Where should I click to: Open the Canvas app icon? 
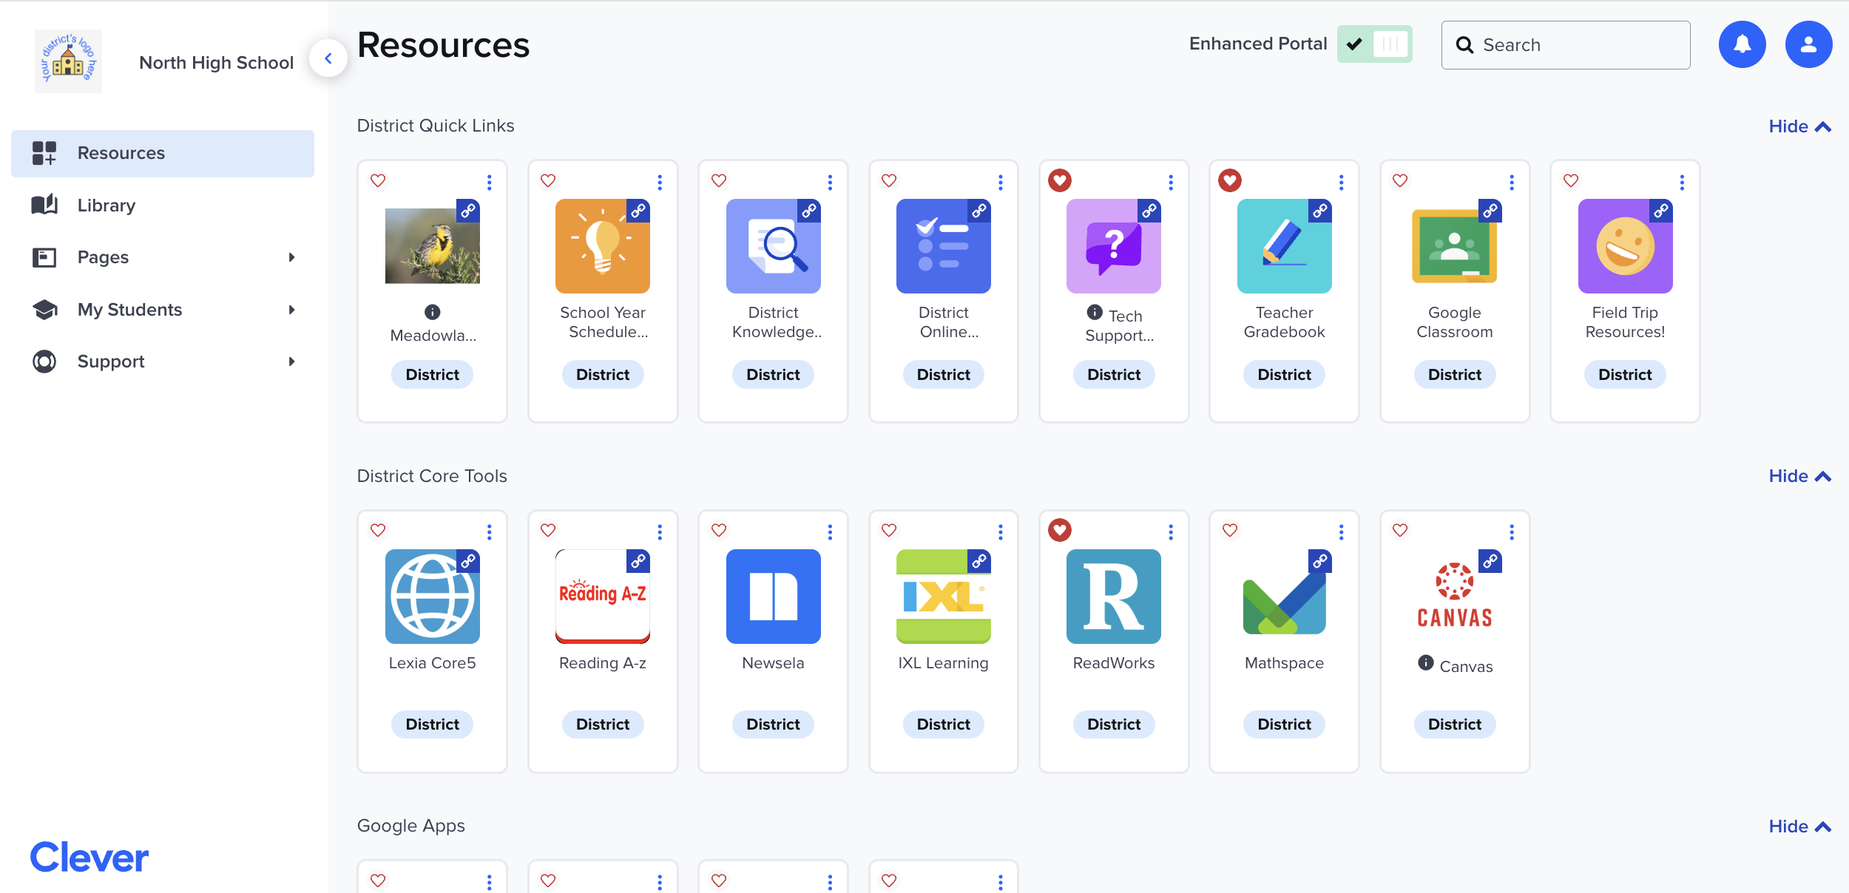click(1454, 596)
